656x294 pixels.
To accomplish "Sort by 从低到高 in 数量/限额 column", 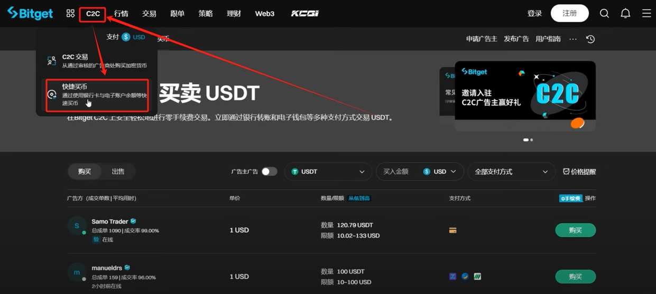I will (x=359, y=198).
